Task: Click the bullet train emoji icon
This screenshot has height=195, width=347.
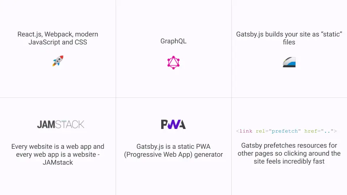Action: point(289,62)
